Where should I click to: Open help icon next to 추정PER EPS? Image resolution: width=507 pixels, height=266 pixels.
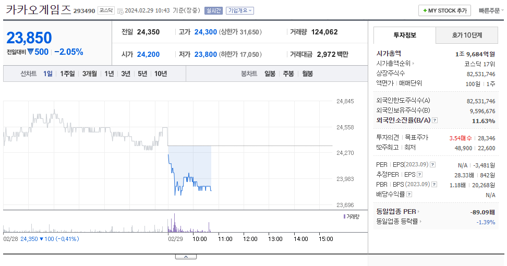pos(420,175)
